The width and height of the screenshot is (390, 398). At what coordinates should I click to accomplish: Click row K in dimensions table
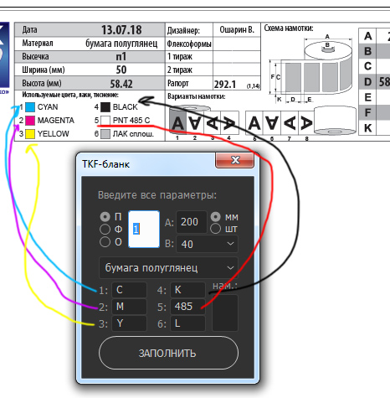(374, 128)
